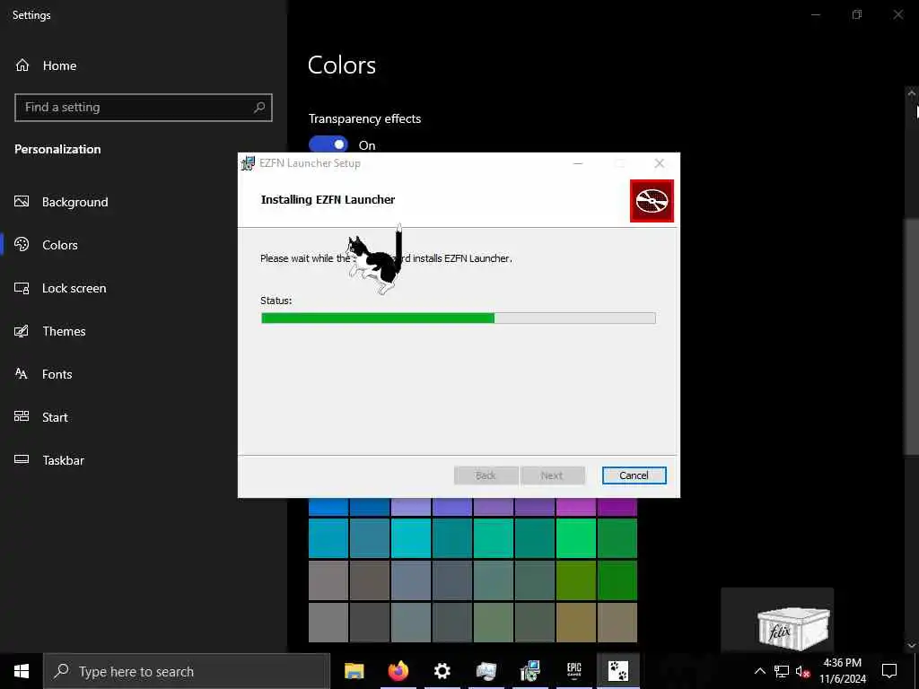919x689 pixels.
Task: Click the Settings window vertical scrollbar
Action: point(912,336)
